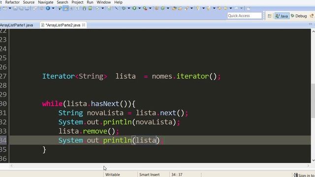The width and height of the screenshot is (315, 177).
Task: Open the Search dropdown arrow
Action: 191,8
